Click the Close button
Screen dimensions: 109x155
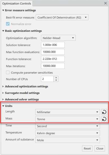[x=100, y=148]
